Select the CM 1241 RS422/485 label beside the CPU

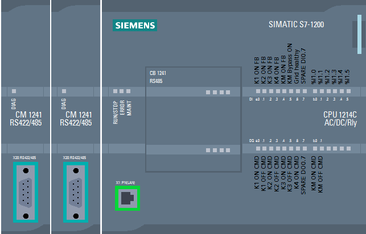(76, 119)
